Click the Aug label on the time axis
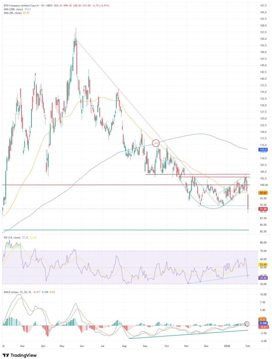272x359 pixels. click(124, 346)
